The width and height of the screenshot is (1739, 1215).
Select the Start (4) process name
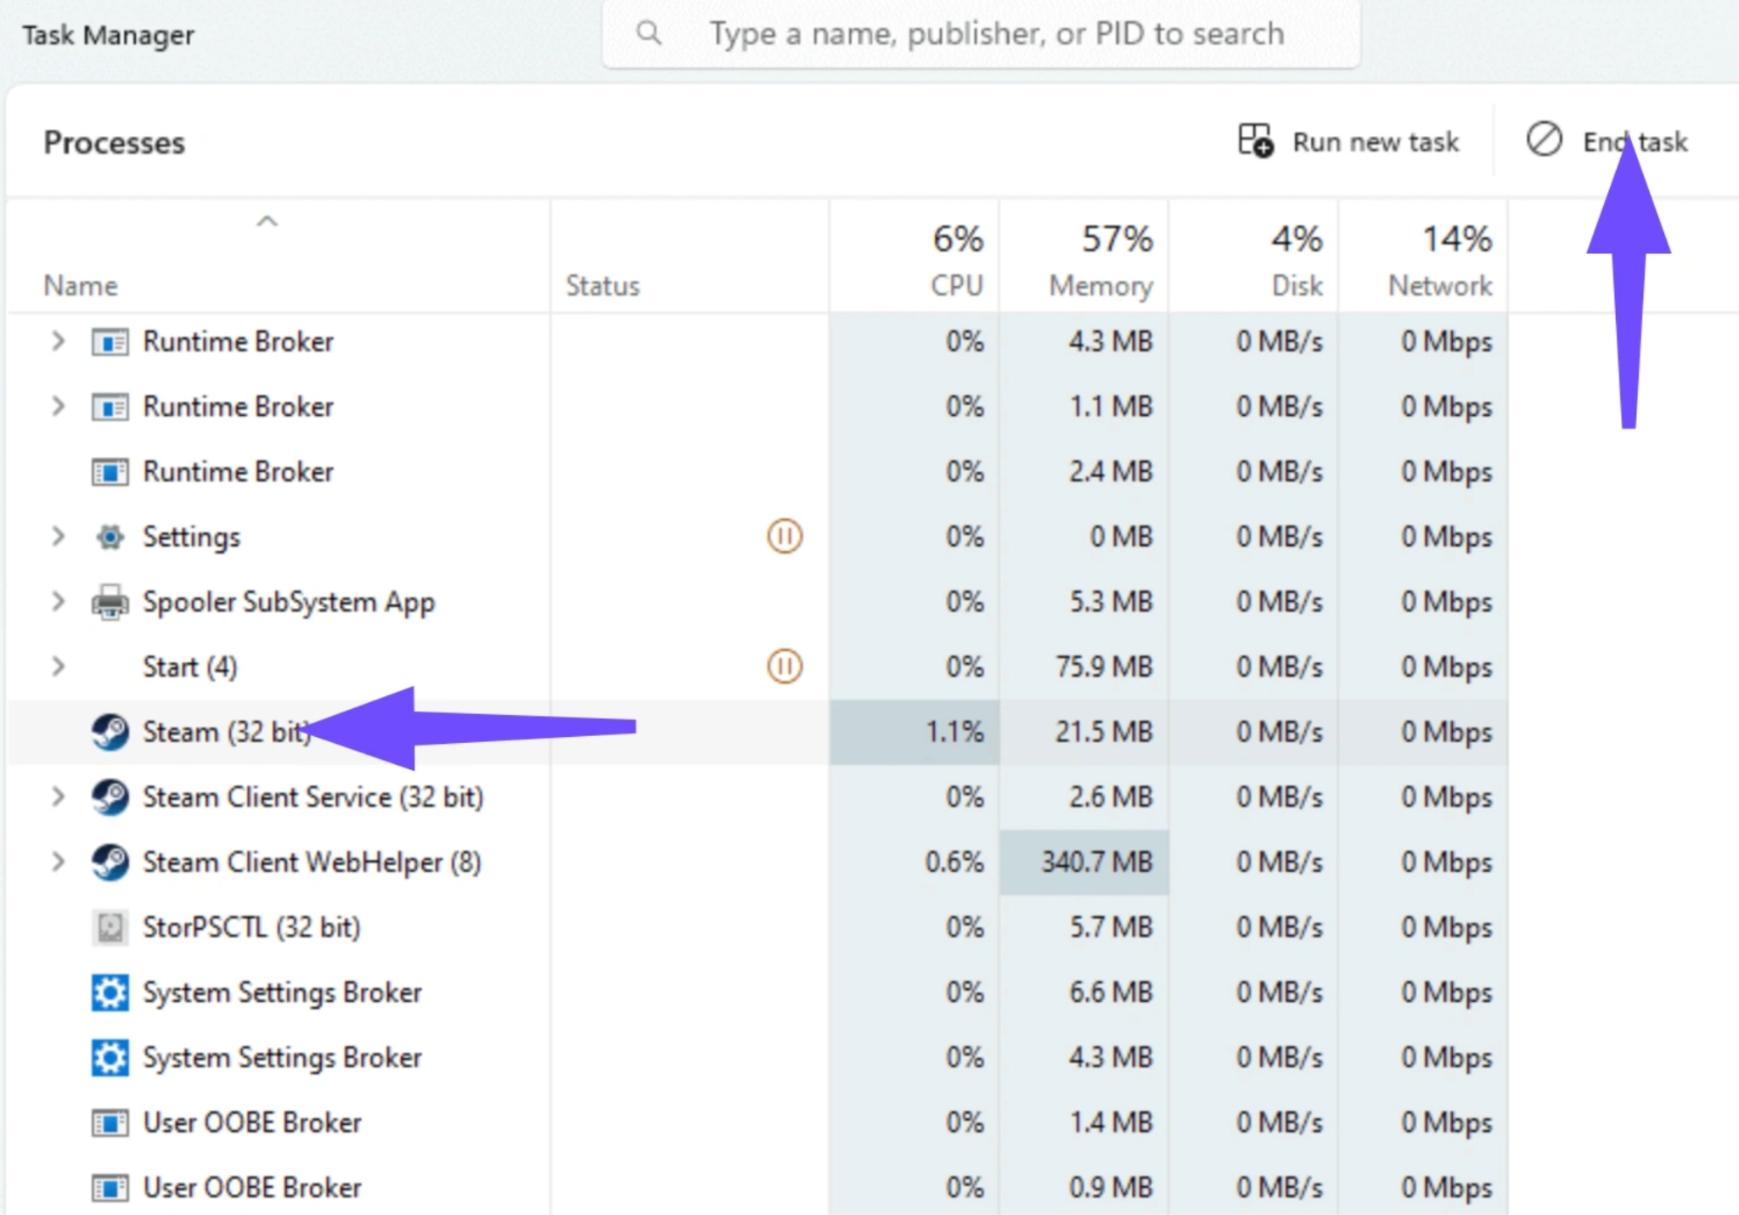point(190,667)
